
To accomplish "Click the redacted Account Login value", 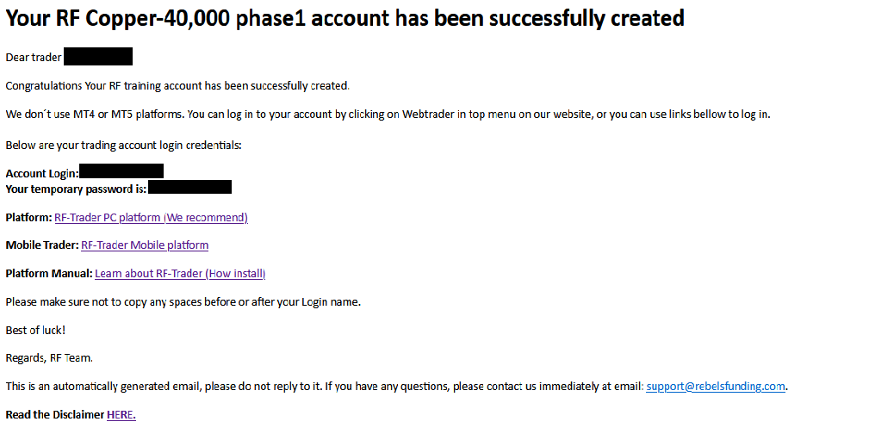I will 121,170.
